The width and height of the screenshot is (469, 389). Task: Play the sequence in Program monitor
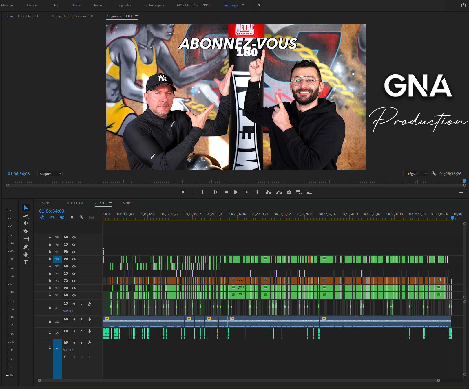point(236,192)
